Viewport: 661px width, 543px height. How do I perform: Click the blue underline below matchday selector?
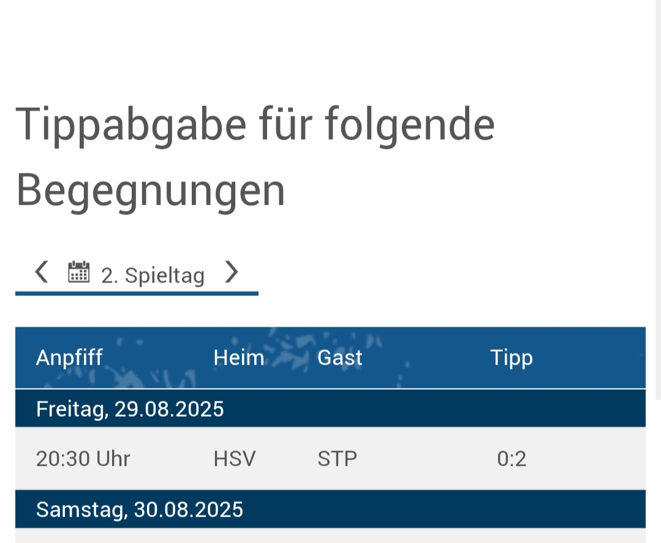pos(137,294)
